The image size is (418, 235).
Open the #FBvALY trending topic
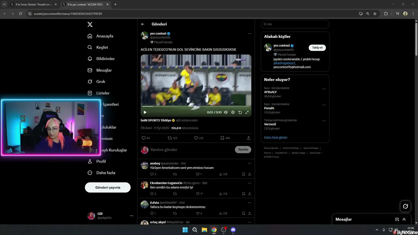pyautogui.click(x=270, y=92)
